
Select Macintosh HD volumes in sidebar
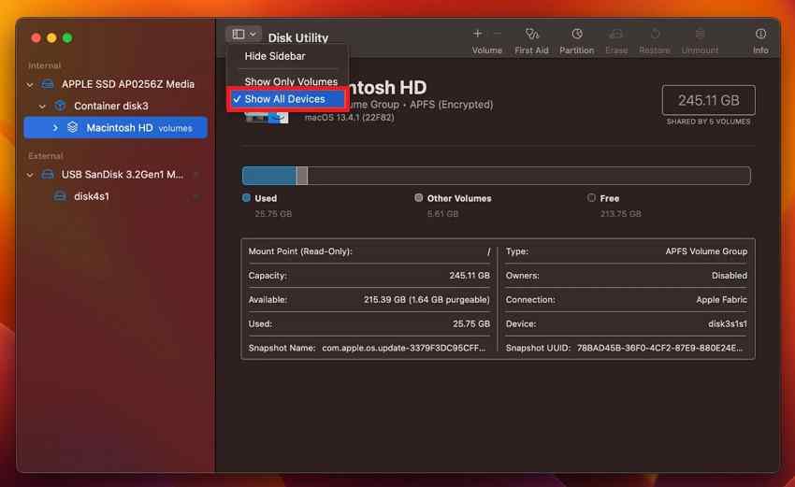click(x=115, y=128)
